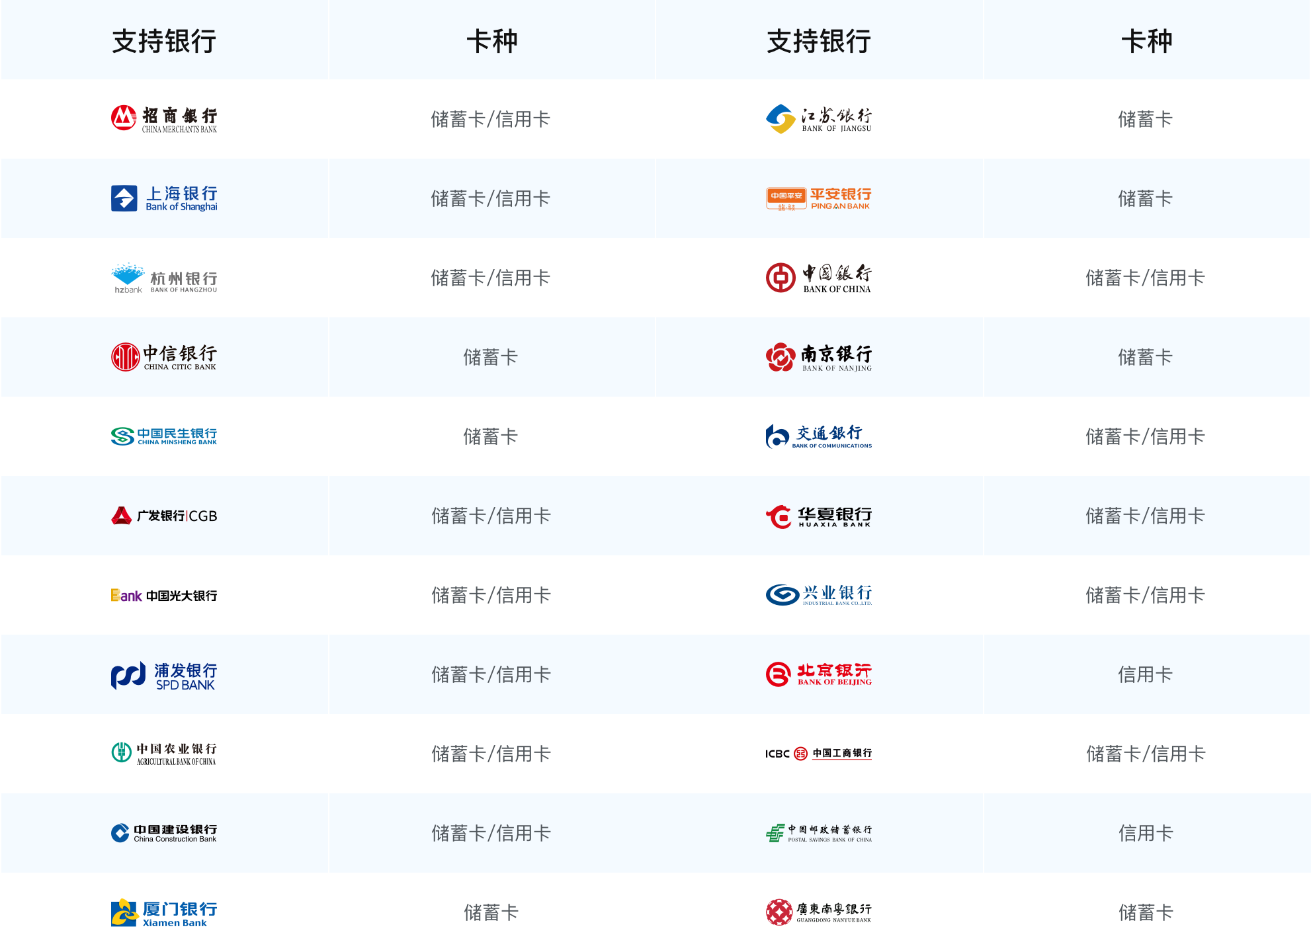Click the Bank of Communications logo
This screenshot has height=952, width=1311.
[x=819, y=436]
